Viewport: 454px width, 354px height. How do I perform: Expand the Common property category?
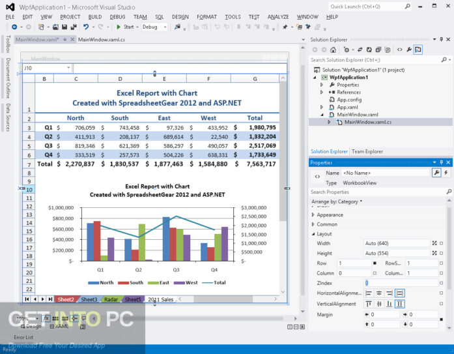point(313,224)
